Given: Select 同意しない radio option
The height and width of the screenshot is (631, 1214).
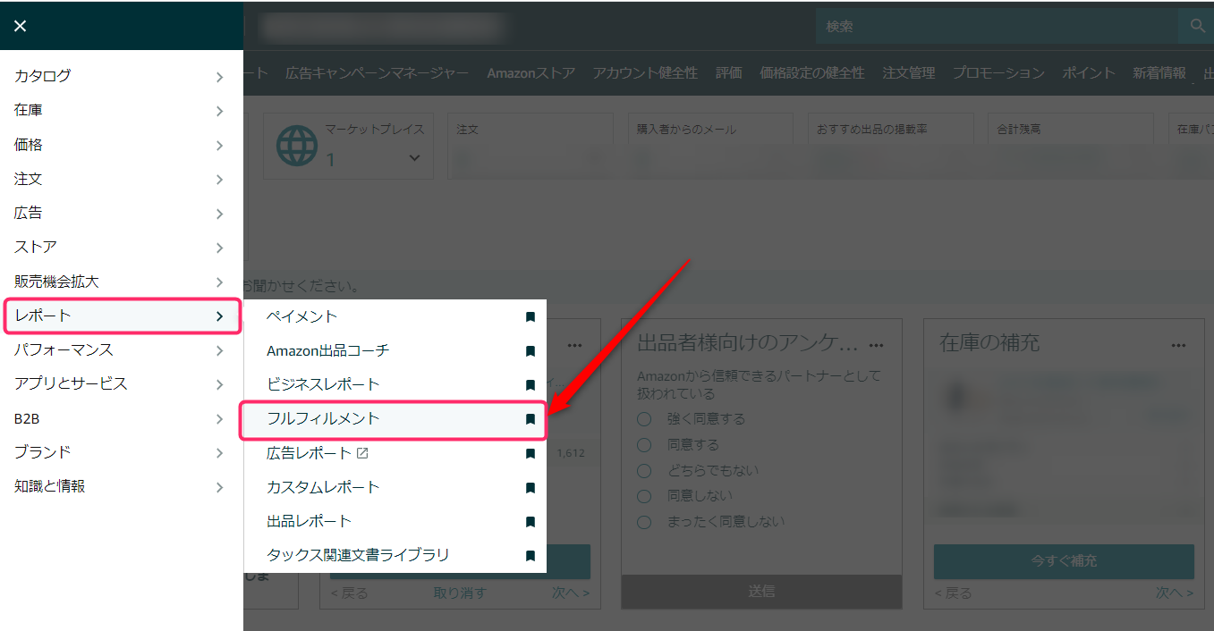Looking at the screenshot, I should point(644,496).
